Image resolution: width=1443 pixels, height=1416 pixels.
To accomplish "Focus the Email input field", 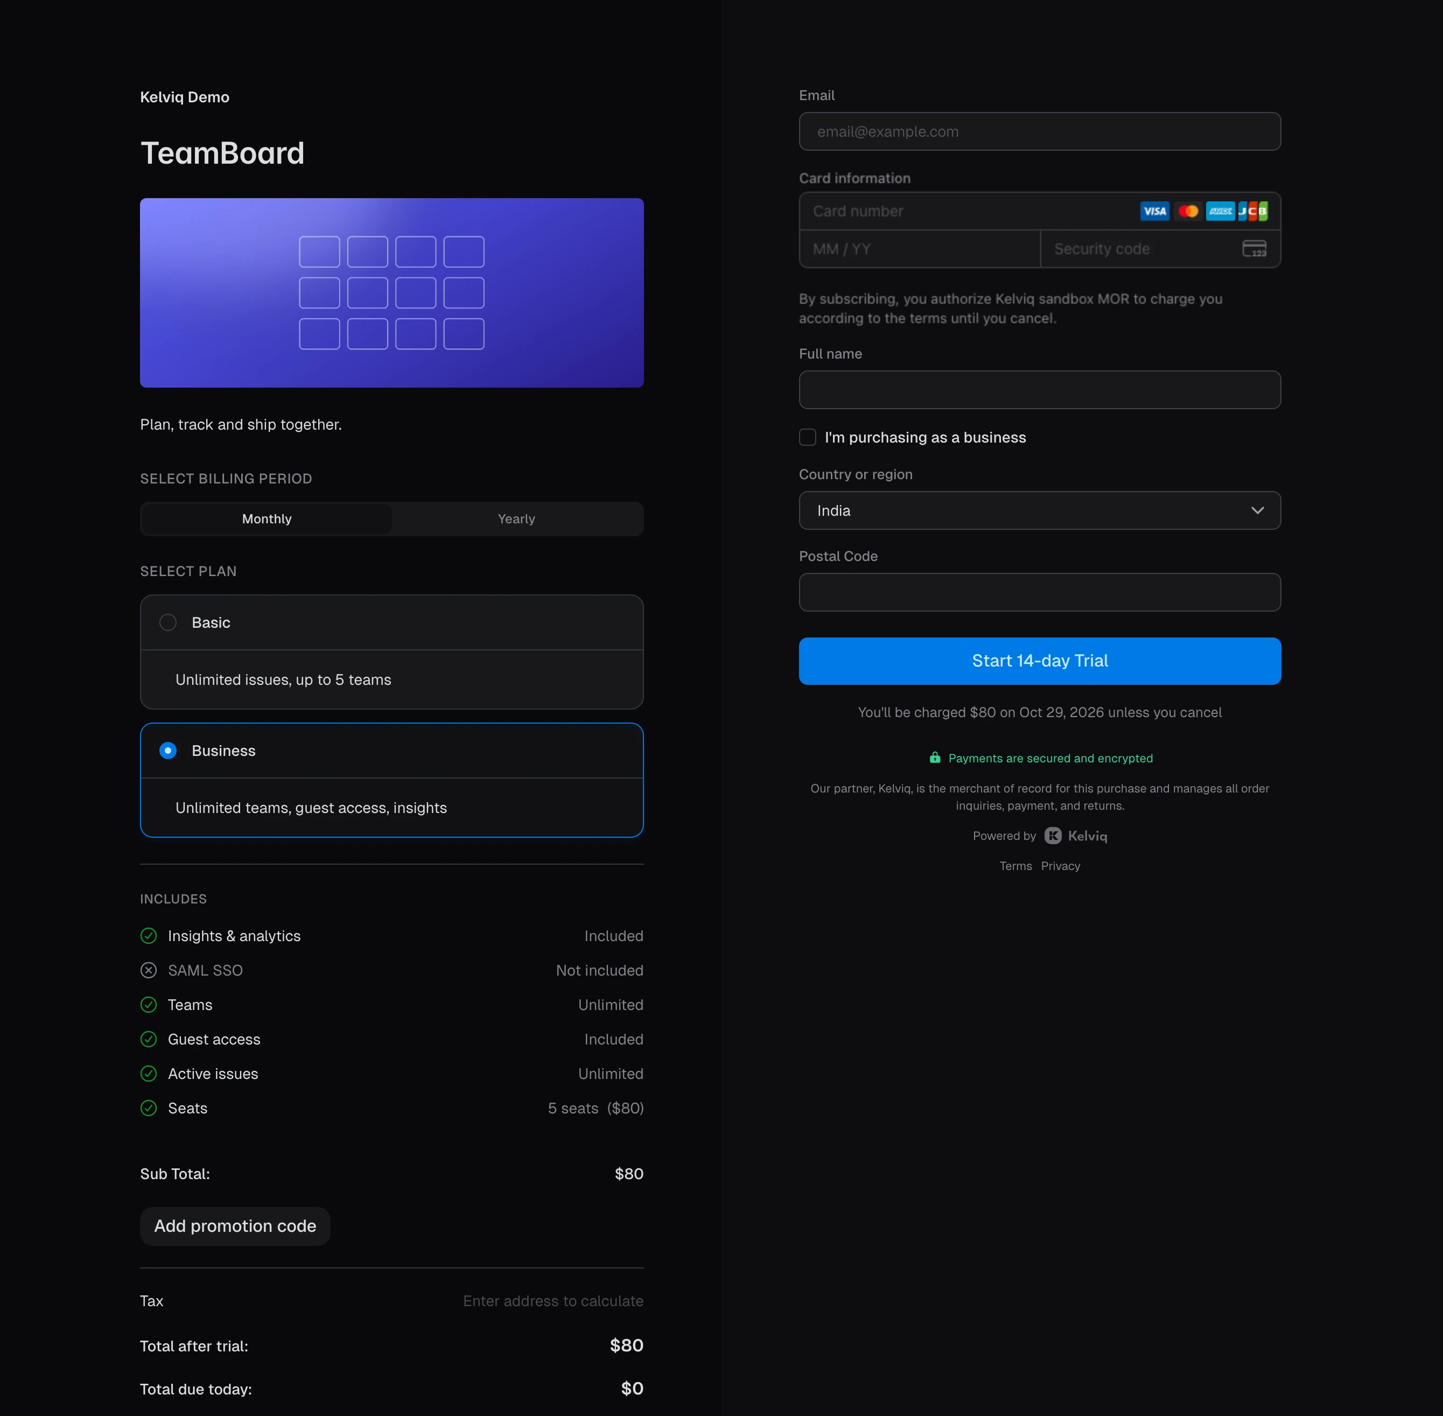I will pyautogui.click(x=1040, y=131).
